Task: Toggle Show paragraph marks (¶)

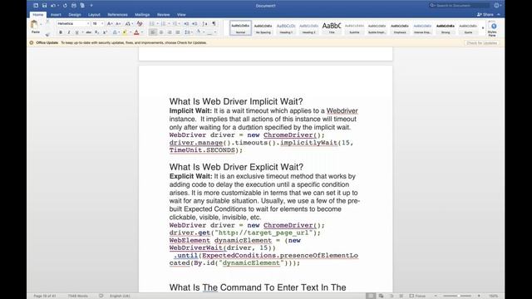Action: [x=214, y=23]
